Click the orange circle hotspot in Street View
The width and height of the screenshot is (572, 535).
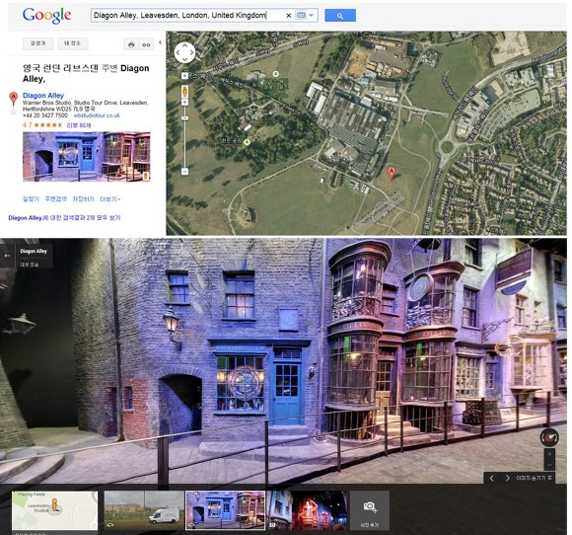(x=510, y=346)
